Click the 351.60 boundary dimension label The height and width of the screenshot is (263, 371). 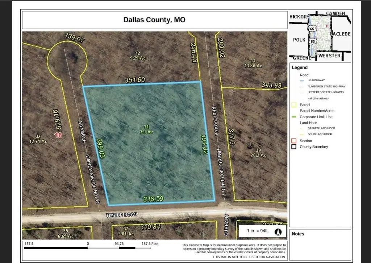pyautogui.click(x=135, y=80)
